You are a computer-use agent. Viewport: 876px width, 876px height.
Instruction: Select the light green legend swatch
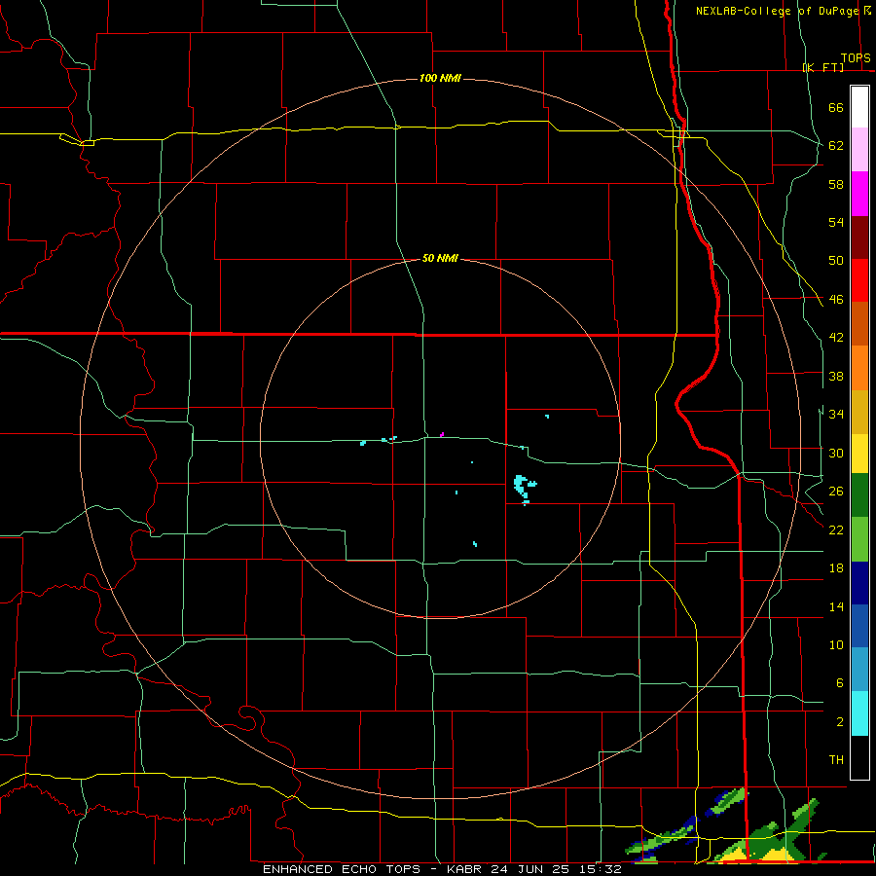point(859,538)
